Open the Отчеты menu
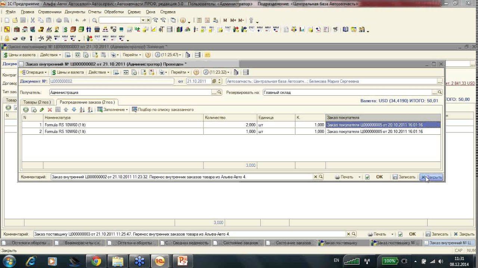 click(x=95, y=12)
